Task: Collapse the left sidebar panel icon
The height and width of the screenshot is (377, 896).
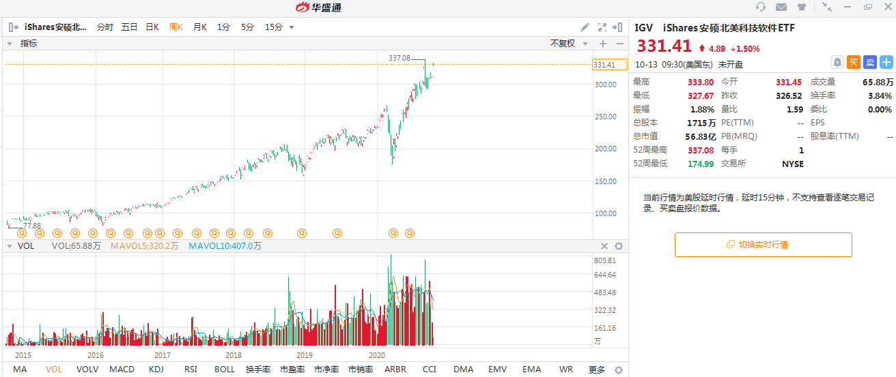Action: pyautogui.click(x=13, y=27)
